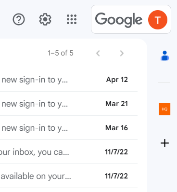Click the first 11/7/22 date label

pos(116,152)
